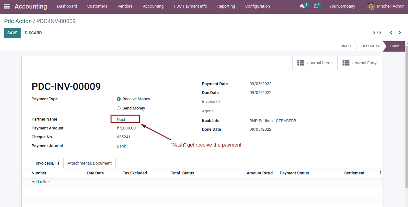
Task: Sort table by Number column
Action: click(x=39, y=173)
